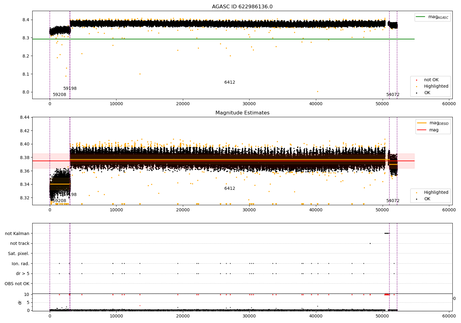The image size is (461, 323).
Task: Click the 8.38 y-axis tick
Action: point(24,158)
